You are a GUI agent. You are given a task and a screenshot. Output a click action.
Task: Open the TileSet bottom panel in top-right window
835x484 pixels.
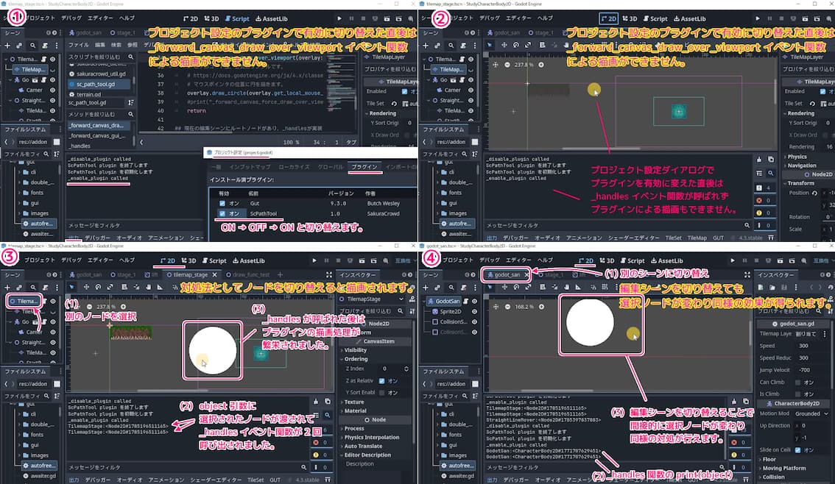coord(673,238)
